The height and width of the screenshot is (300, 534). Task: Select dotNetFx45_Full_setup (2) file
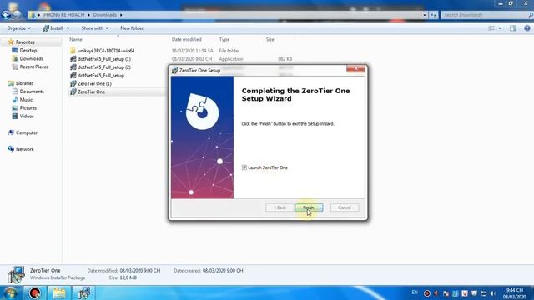coord(103,67)
